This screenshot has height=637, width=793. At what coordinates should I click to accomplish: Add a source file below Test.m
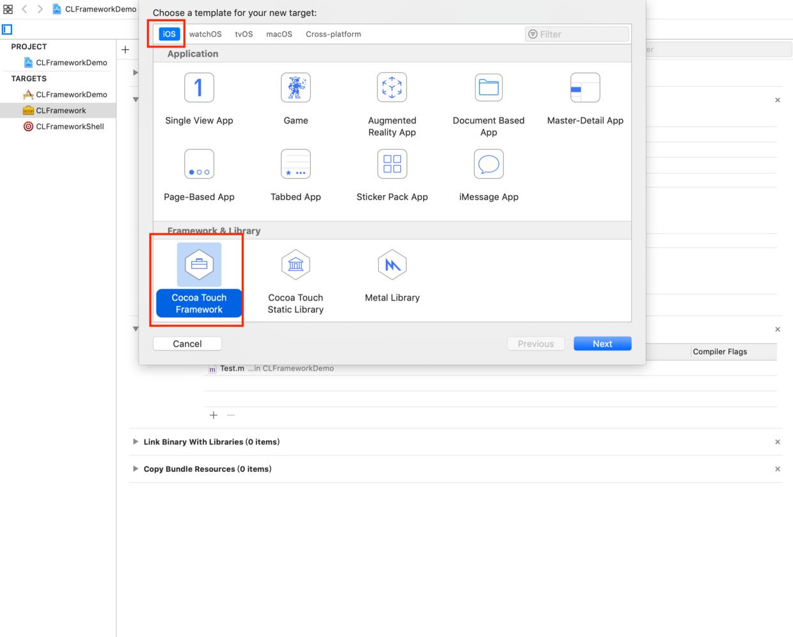coord(214,415)
